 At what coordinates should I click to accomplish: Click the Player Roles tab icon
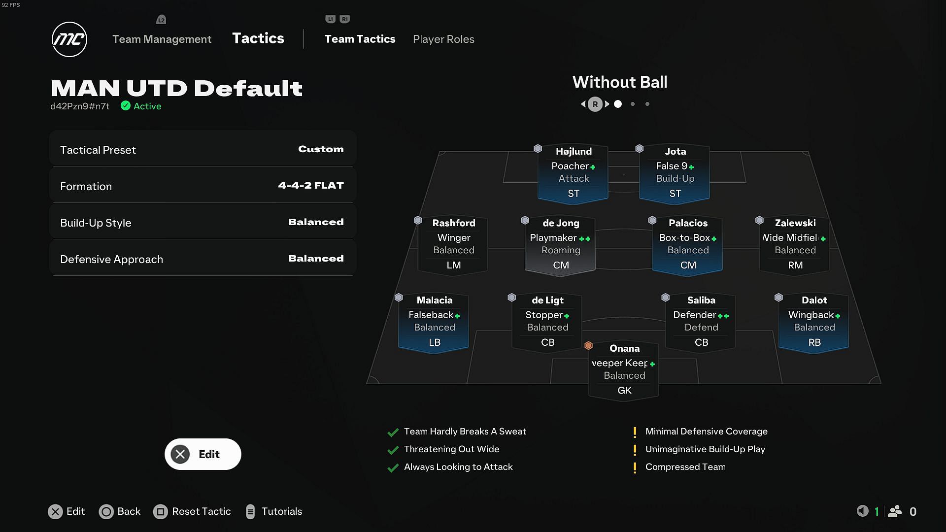pos(444,39)
